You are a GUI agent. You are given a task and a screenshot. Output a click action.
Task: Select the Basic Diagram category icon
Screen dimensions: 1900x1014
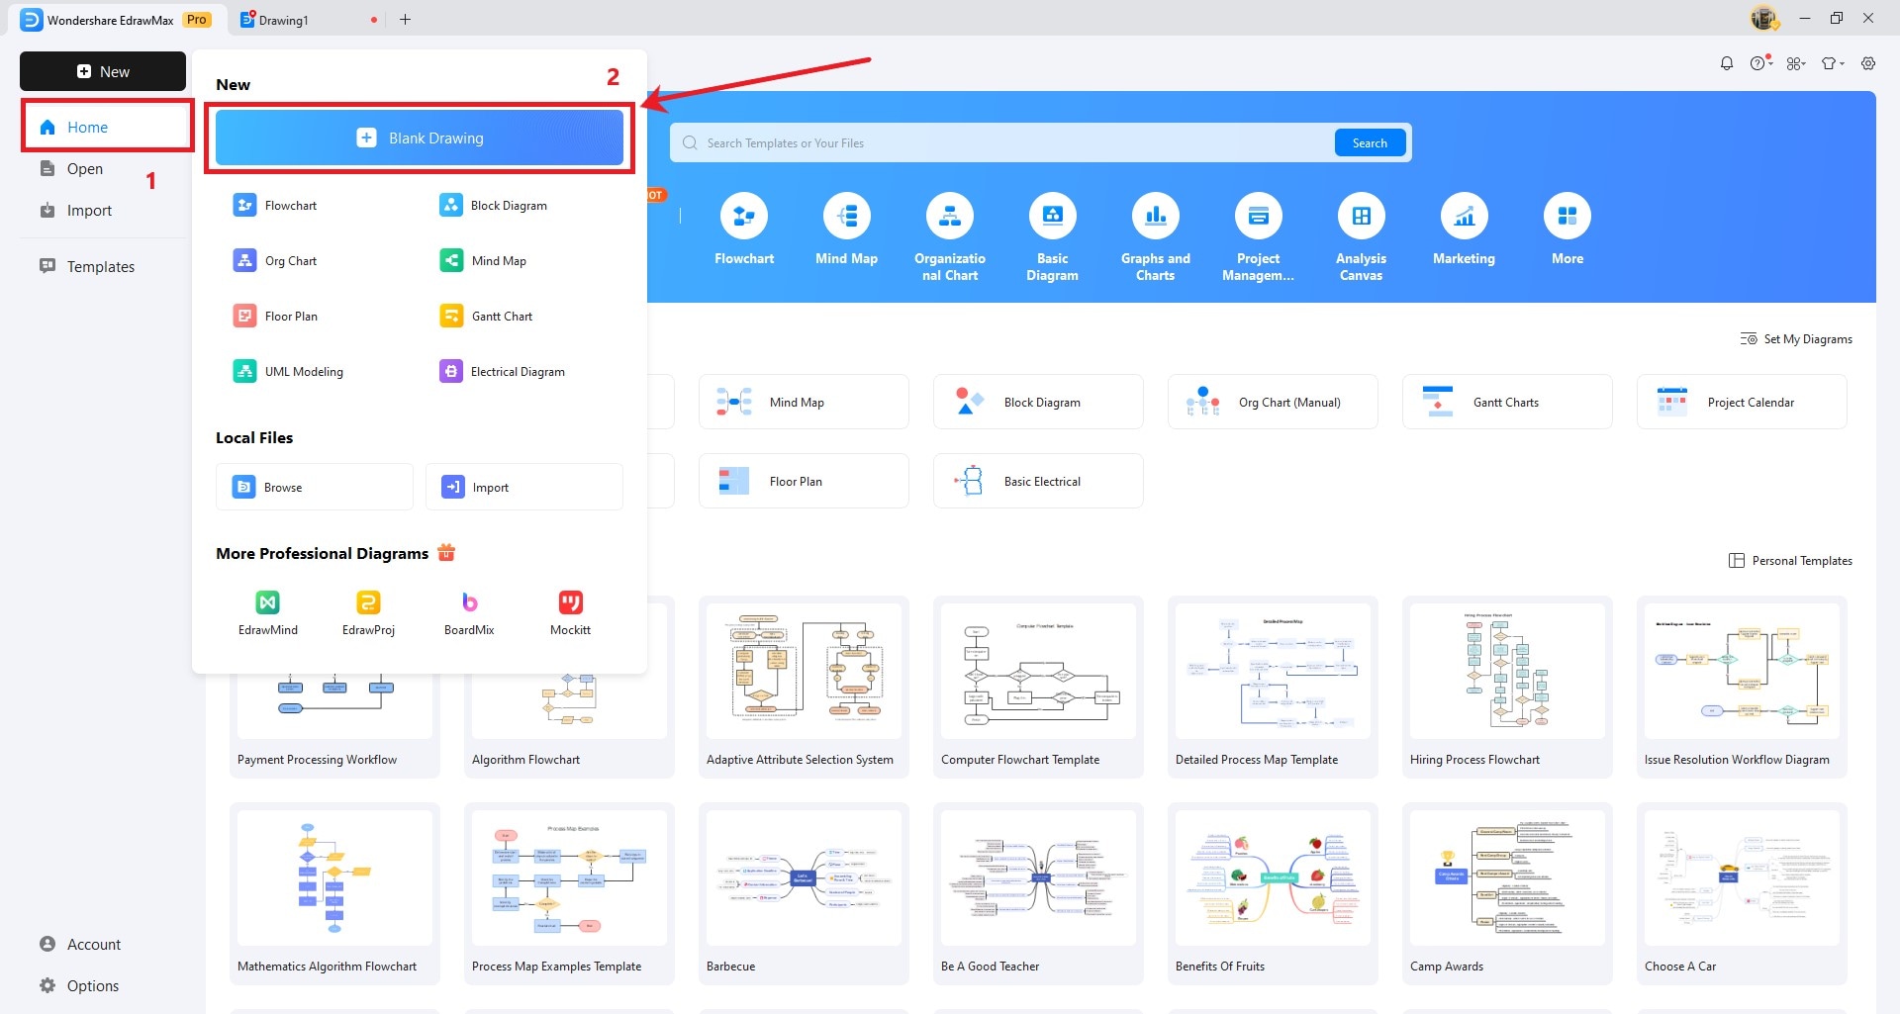(1053, 216)
